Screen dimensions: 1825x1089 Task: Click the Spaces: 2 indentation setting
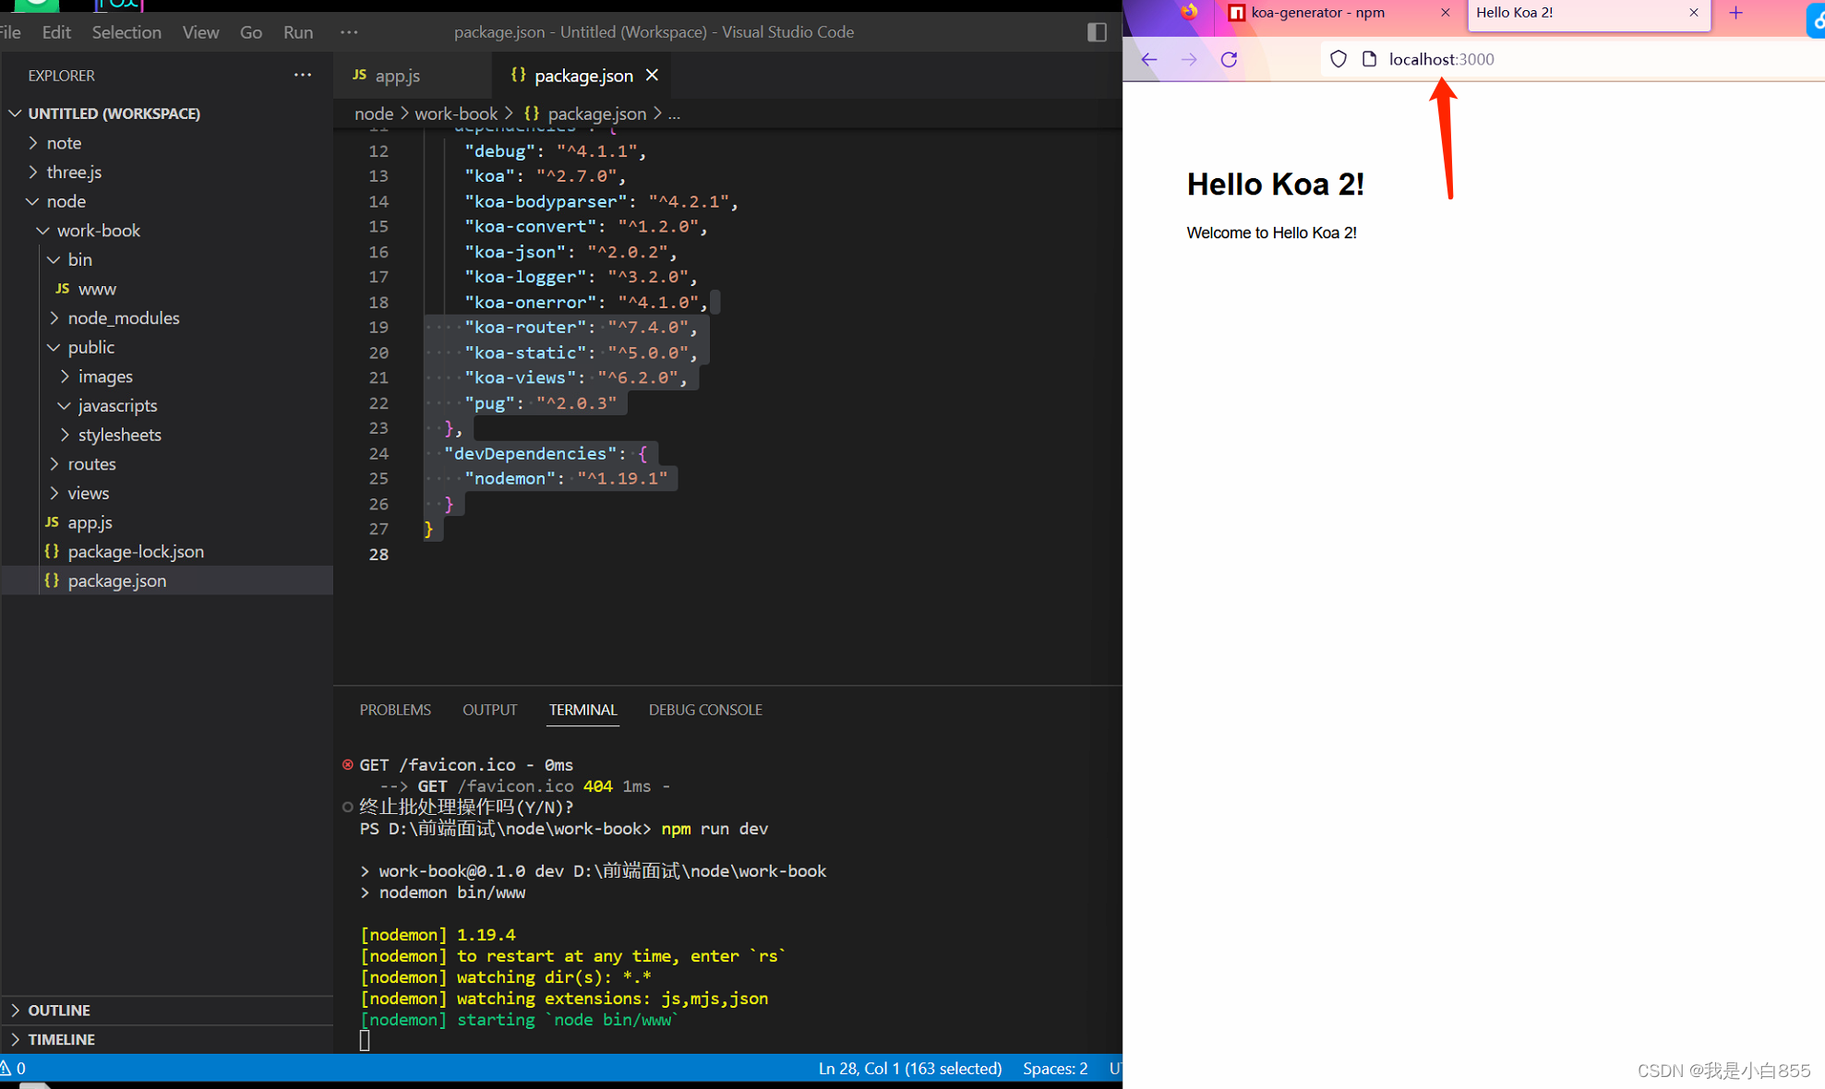pos(1054,1068)
